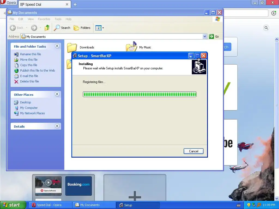The width and height of the screenshot is (279, 209).
Task: Go to Desktop in Other Places
Action: 25,102
